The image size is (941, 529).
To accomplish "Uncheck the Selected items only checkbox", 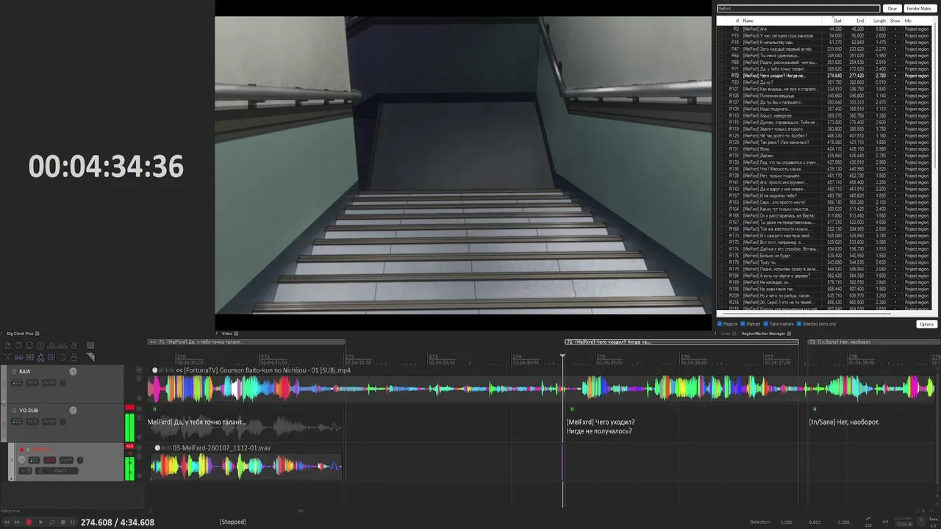I will pyautogui.click(x=799, y=324).
